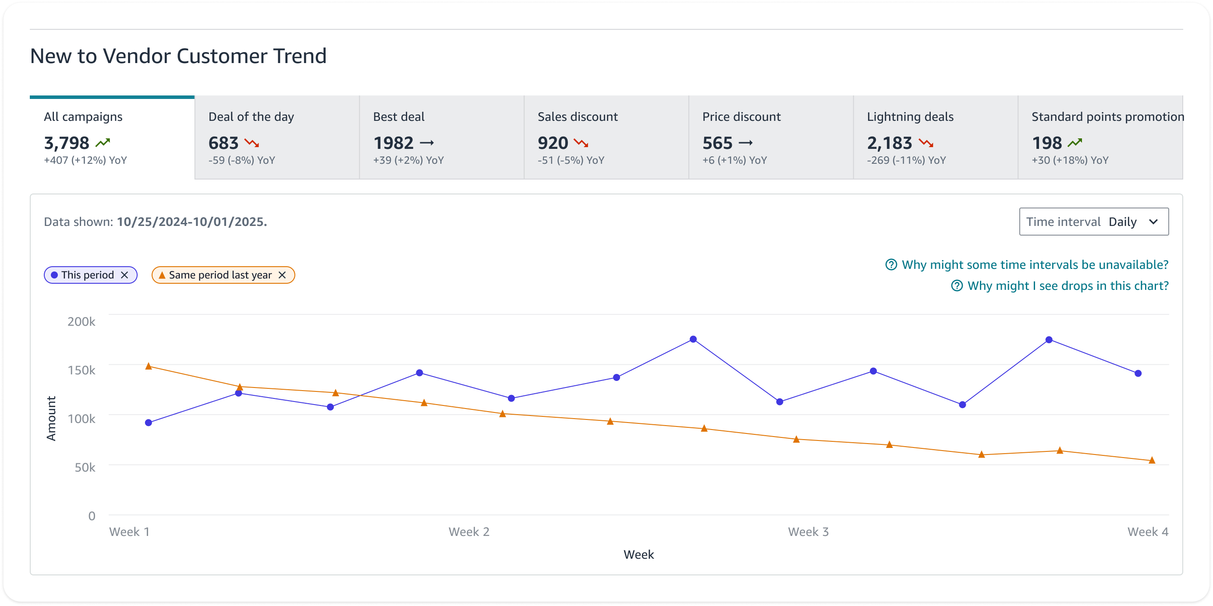The height and width of the screenshot is (606, 1213).
Task: Select Standard points promotion tab
Action: (1100, 137)
